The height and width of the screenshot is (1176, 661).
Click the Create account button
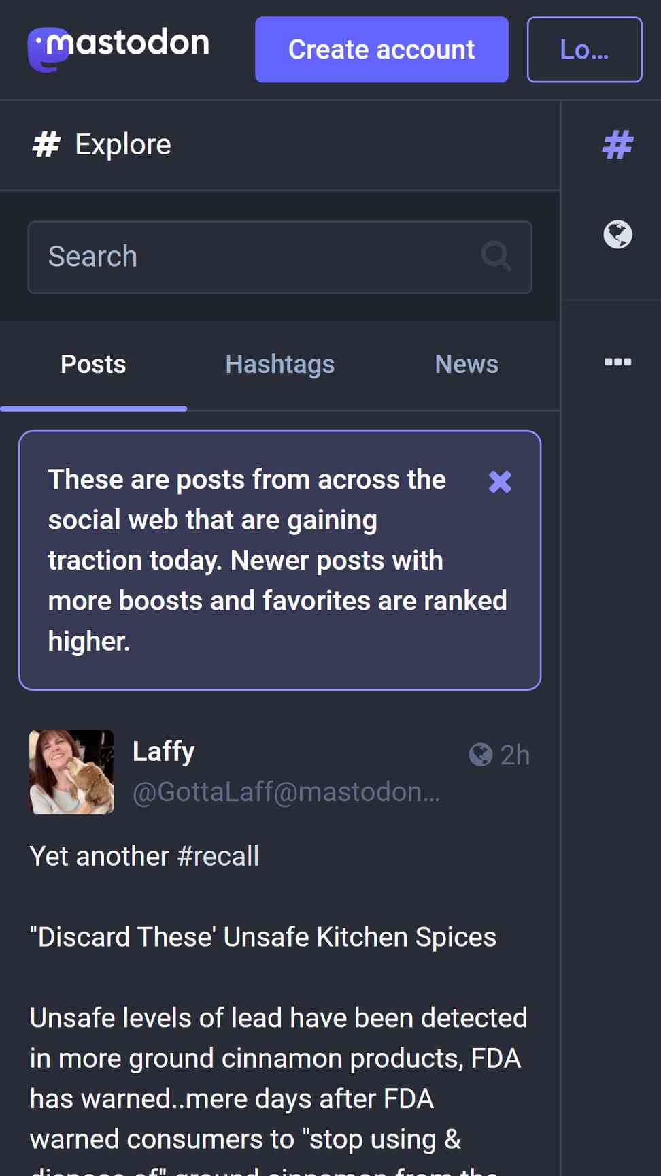(x=382, y=50)
